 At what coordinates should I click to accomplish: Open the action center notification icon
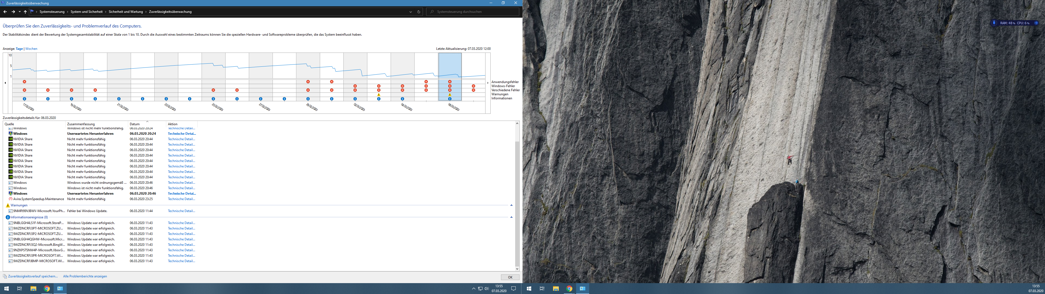pyautogui.click(x=513, y=289)
